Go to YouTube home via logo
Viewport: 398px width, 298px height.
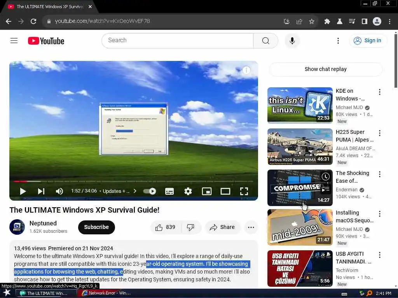pyautogui.click(x=46, y=41)
